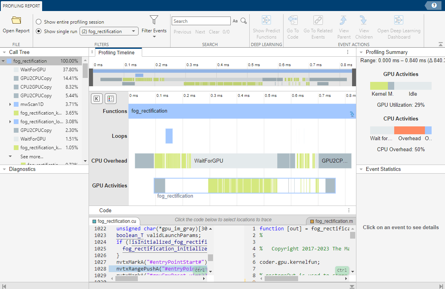The image size is (445, 289).
Task: Click the legend list icon in timeline
Action: [111, 98]
